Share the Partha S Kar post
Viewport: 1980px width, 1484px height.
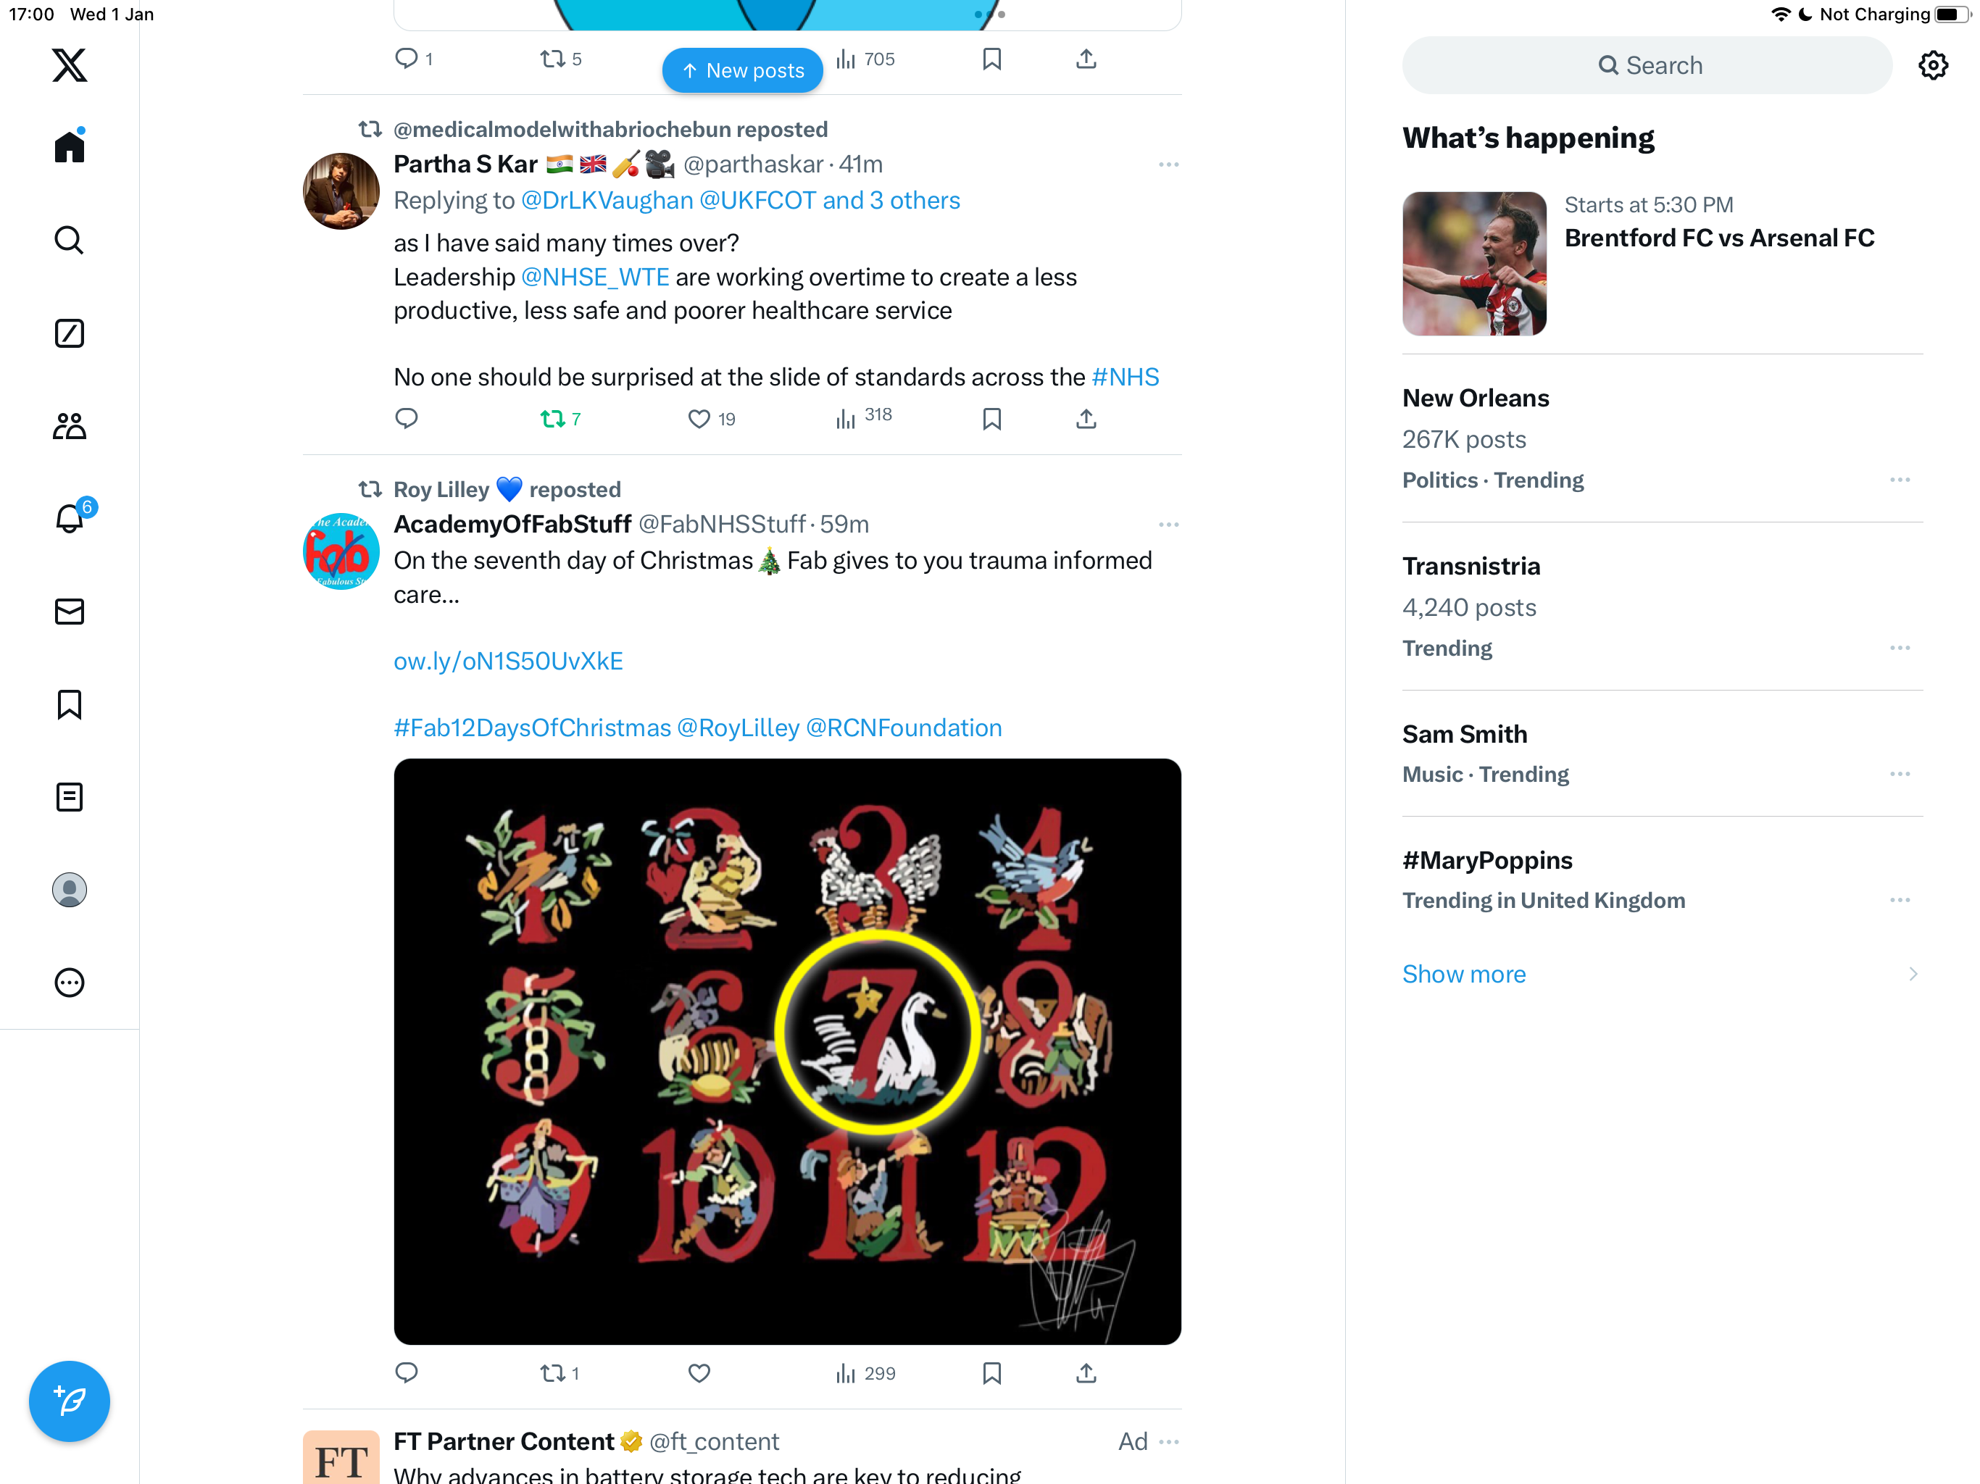point(1086,419)
